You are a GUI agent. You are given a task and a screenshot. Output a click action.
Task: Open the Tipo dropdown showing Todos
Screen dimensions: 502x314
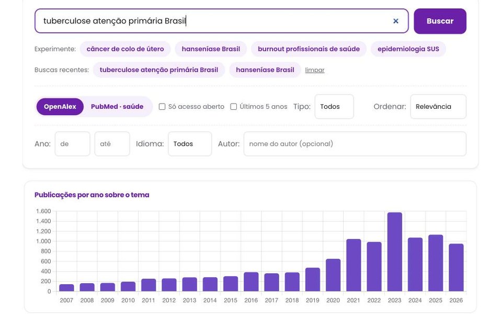[x=334, y=107]
